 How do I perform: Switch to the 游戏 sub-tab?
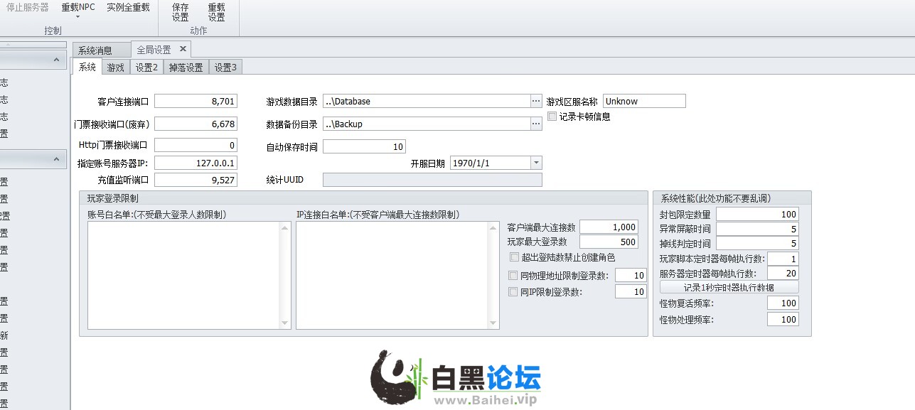pos(115,68)
